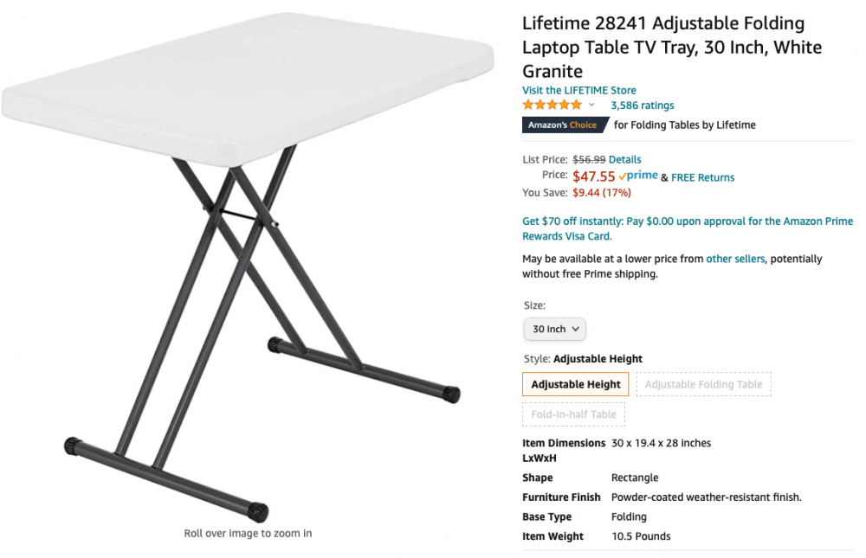
Task: View other sellers link
Action: click(735, 259)
